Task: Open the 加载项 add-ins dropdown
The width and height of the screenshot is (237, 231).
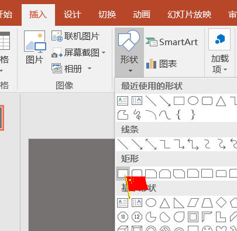Action: point(219,52)
